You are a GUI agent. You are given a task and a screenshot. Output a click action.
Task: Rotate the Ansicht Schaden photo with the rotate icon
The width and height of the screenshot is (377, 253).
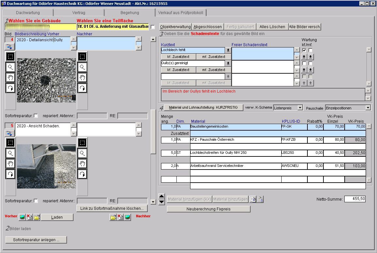click(x=10, y=174)
